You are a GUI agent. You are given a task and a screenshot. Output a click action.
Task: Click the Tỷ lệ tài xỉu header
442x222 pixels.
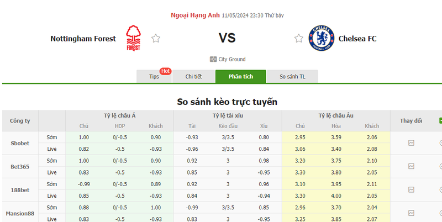(x=228, y=115)
